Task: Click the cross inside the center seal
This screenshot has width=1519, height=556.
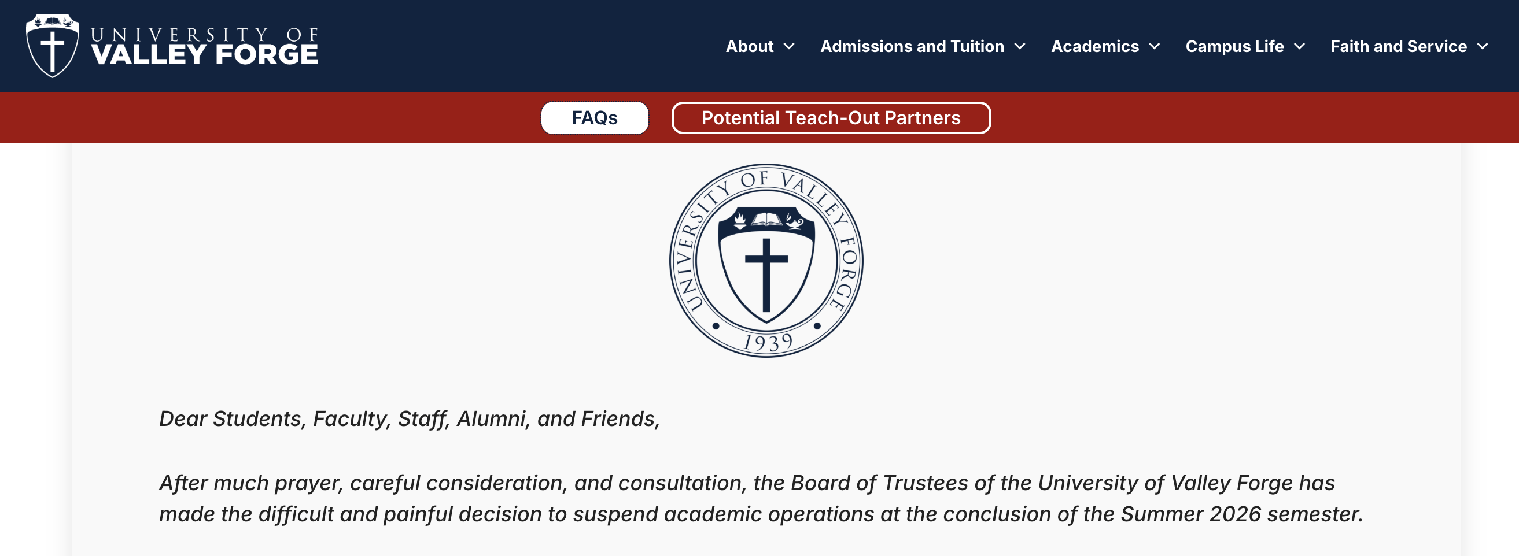Action: coord(766,275)
